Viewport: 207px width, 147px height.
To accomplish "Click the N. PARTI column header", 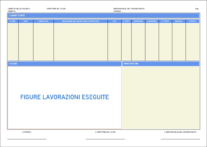I will [x=126, y=21].
